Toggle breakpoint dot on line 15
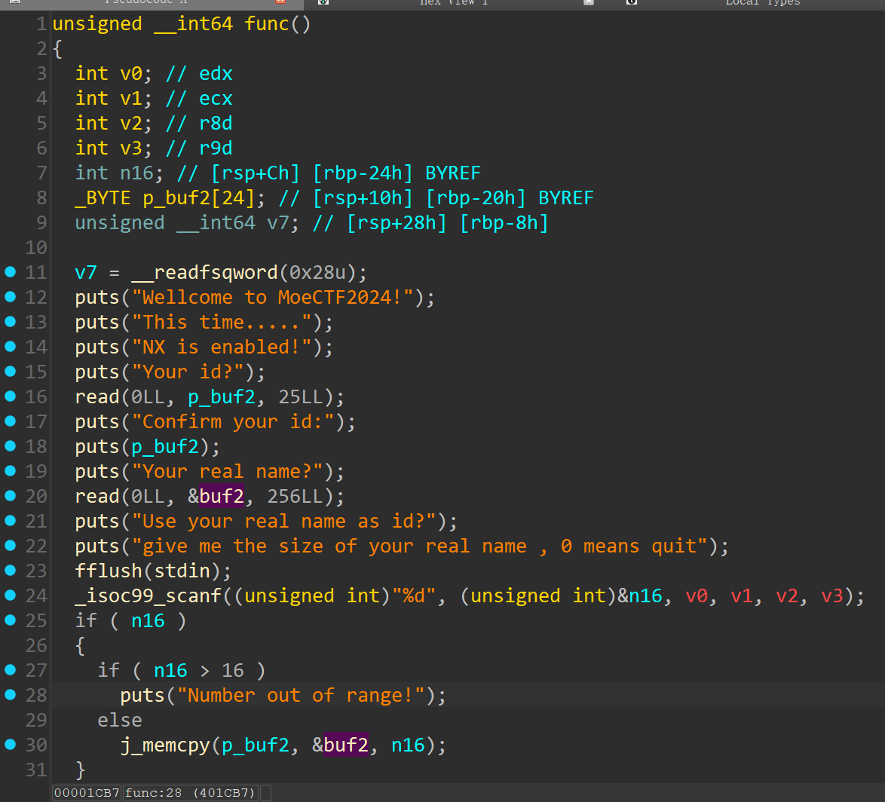Viewport: 885px width, 802px height. (x=10, y=372)
